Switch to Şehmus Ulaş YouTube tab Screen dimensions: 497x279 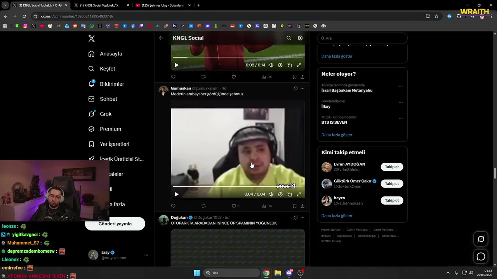[163, 5]
